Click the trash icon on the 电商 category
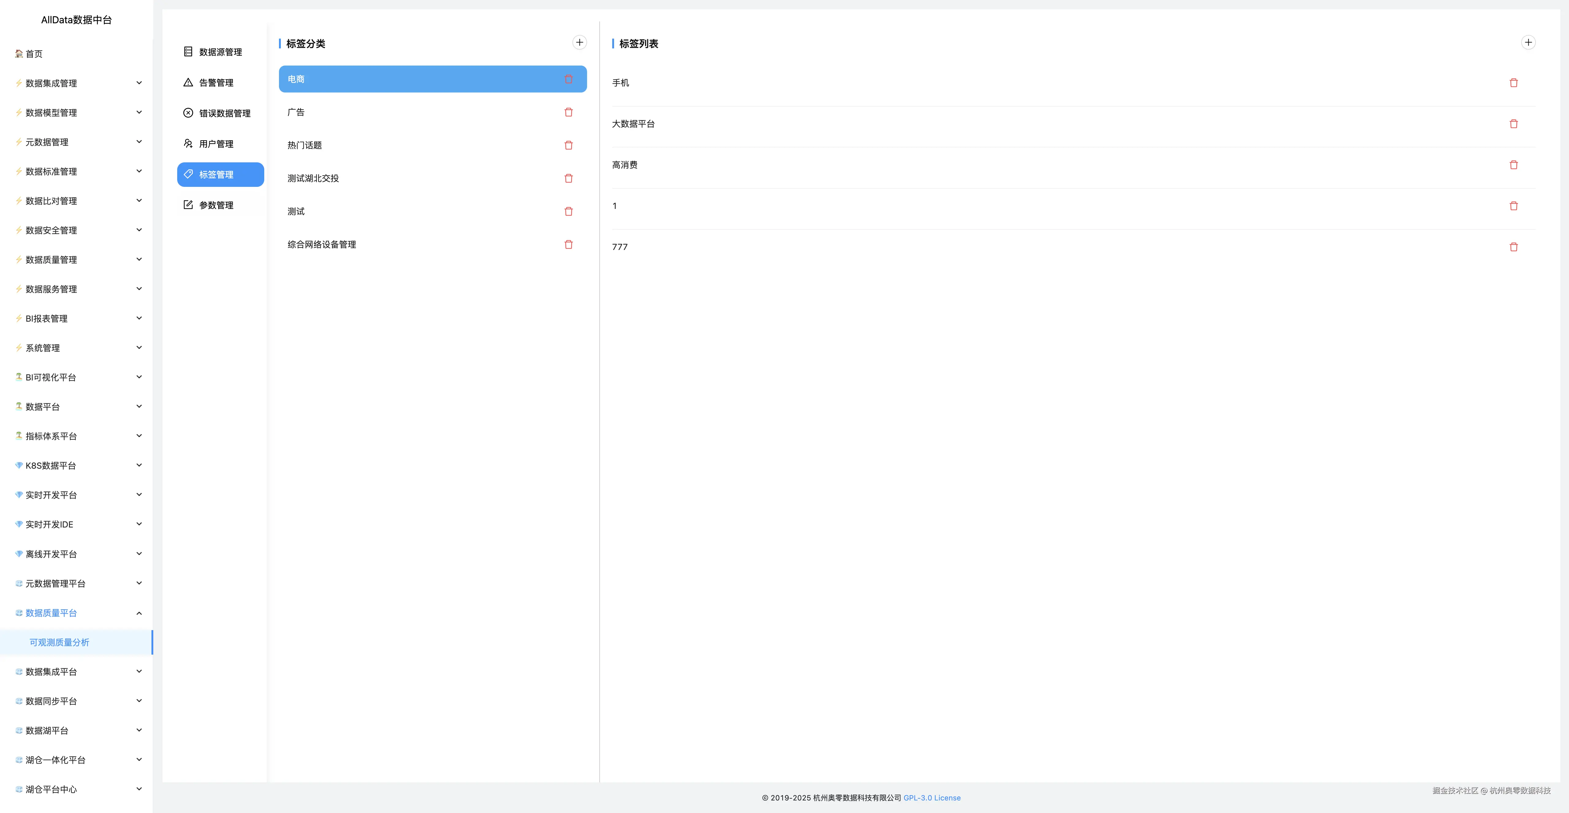This screenshot has width=1569, height=813. (x=568, y=79)
